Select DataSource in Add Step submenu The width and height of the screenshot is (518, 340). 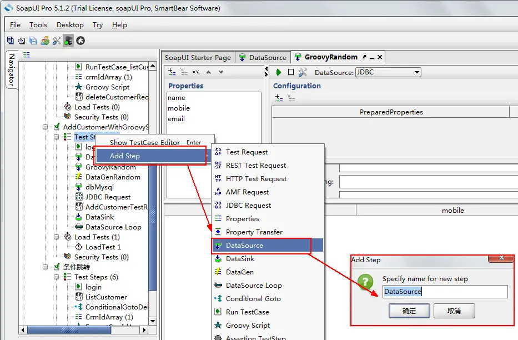click(267, 246)
